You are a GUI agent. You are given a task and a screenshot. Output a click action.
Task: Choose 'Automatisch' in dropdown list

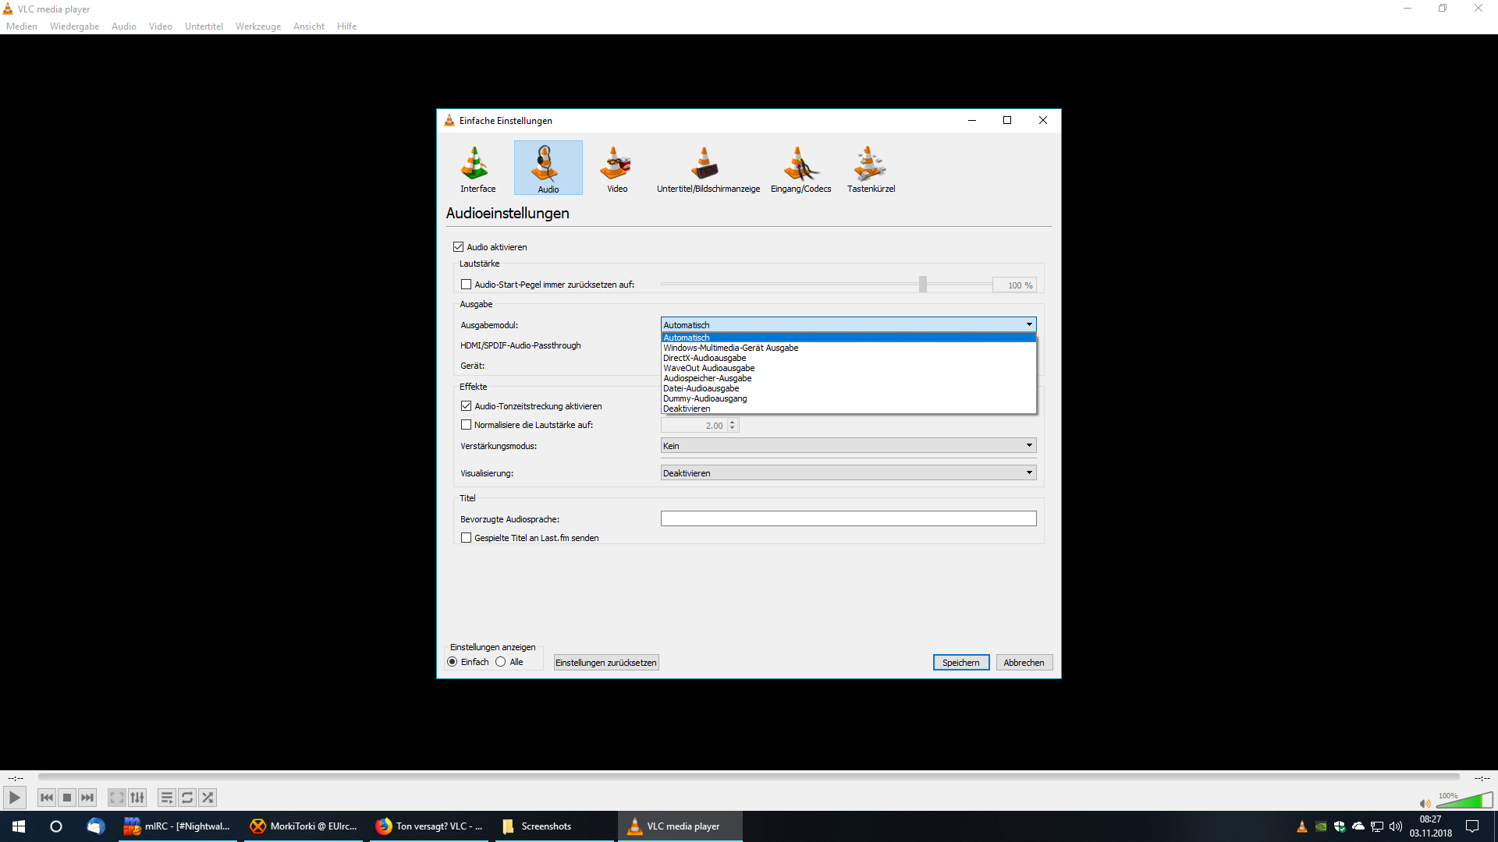[848, 338]
